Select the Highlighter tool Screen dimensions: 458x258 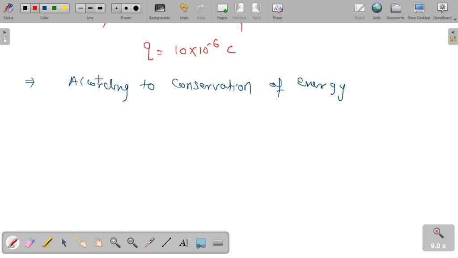47,242
